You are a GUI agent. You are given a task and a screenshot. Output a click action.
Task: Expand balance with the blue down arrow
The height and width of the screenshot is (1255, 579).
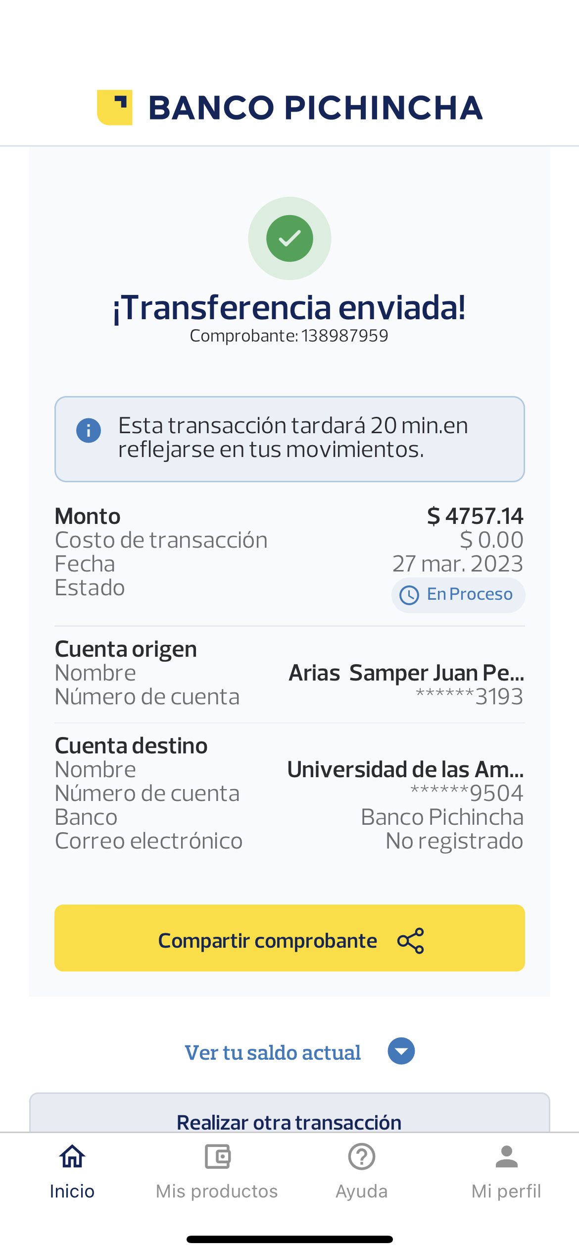401,1051
